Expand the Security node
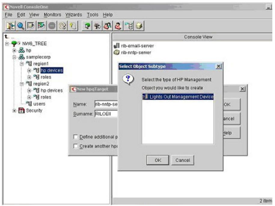The height and width of the screenshot is (206, 275). pyautogui.click(x=14, y=111)
